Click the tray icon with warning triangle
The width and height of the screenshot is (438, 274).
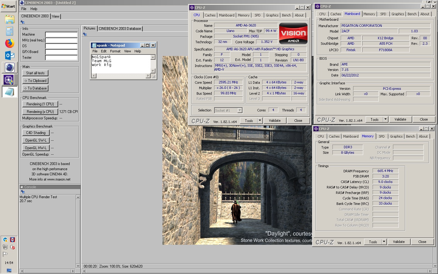[x=5, y=240]
